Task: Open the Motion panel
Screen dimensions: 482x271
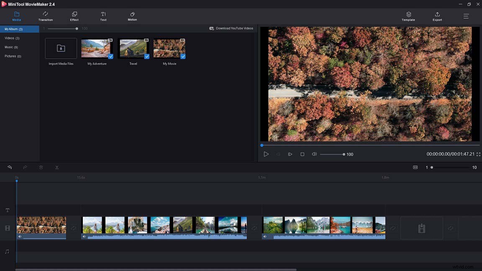Action: (132, 16)
